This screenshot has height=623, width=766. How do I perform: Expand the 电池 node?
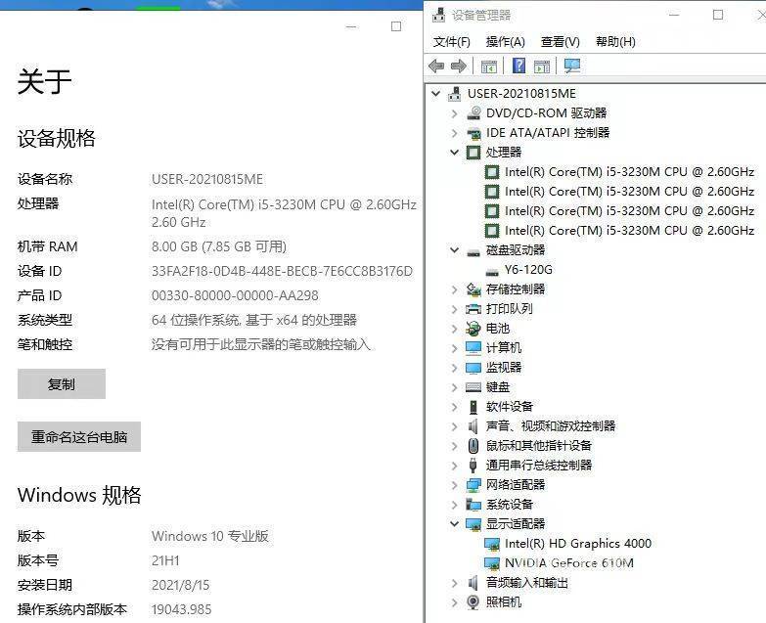(454, 329)
